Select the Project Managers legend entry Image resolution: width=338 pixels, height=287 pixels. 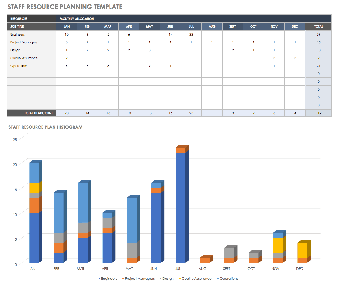pyautogui.click(x=140, y=279)
